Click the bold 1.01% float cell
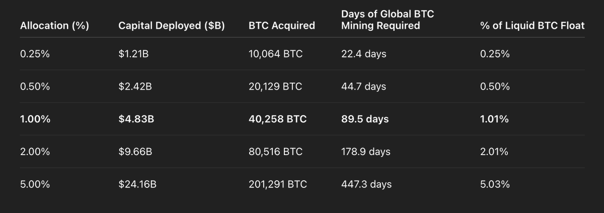Screen dimensions: 604x213 point(494,119)
